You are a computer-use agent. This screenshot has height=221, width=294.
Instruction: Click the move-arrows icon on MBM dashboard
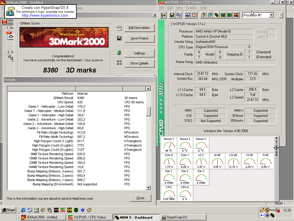pyautogui.click(x=276, y=148)
